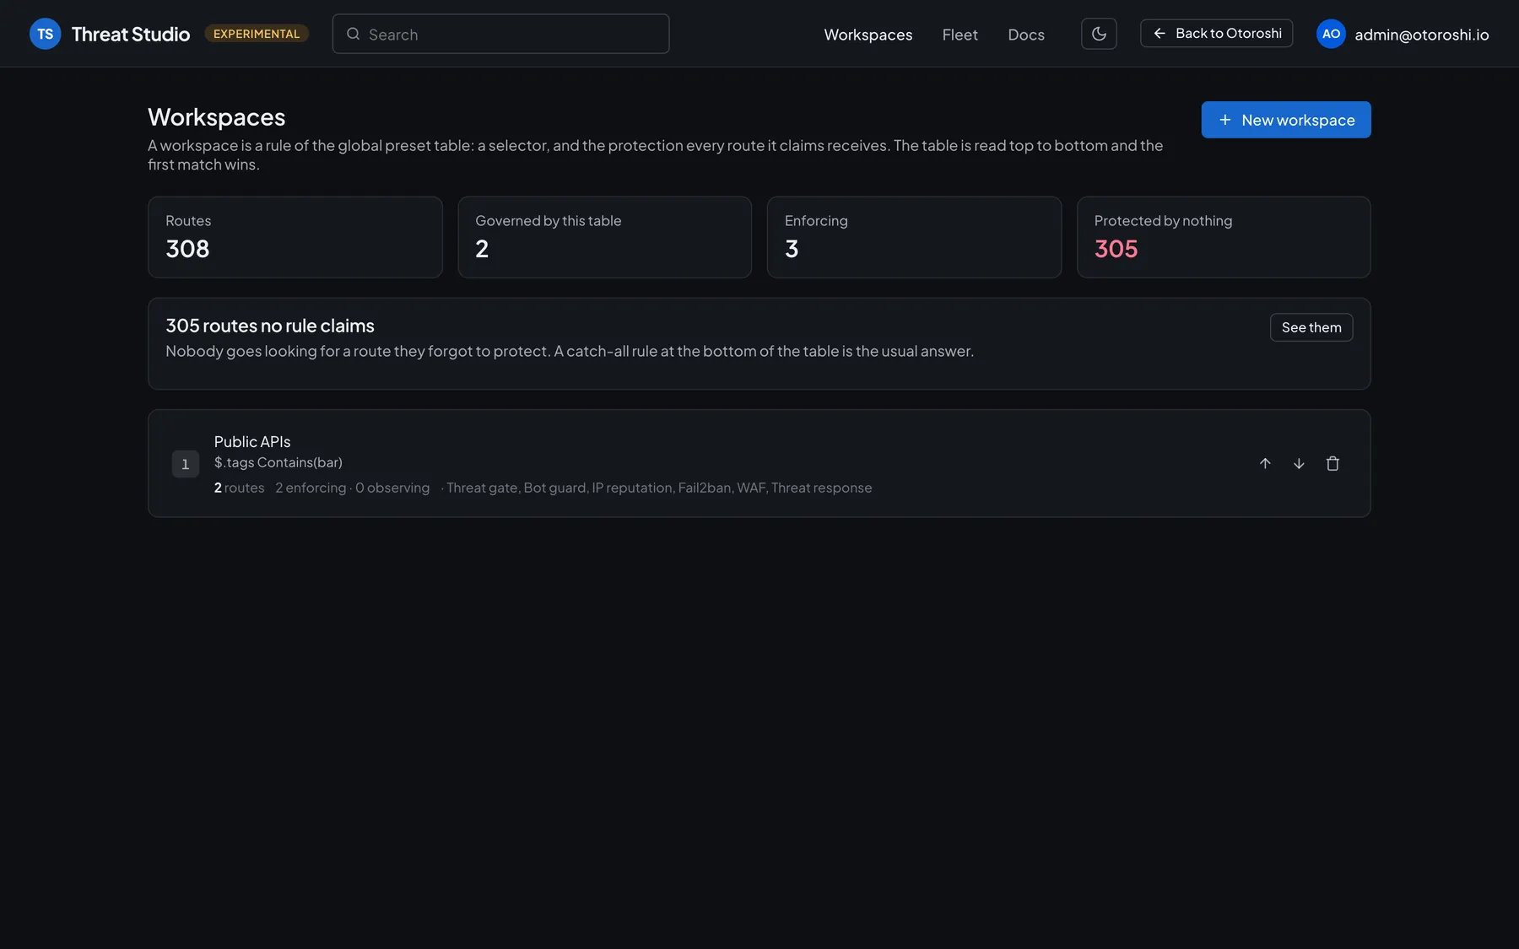
Task: Toggle the dark mode moon icon
Action: click(x=1099, y=34)
